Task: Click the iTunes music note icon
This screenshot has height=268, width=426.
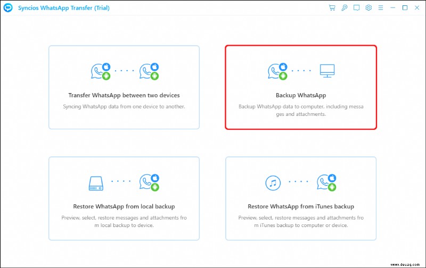Action: coord(273,183)
